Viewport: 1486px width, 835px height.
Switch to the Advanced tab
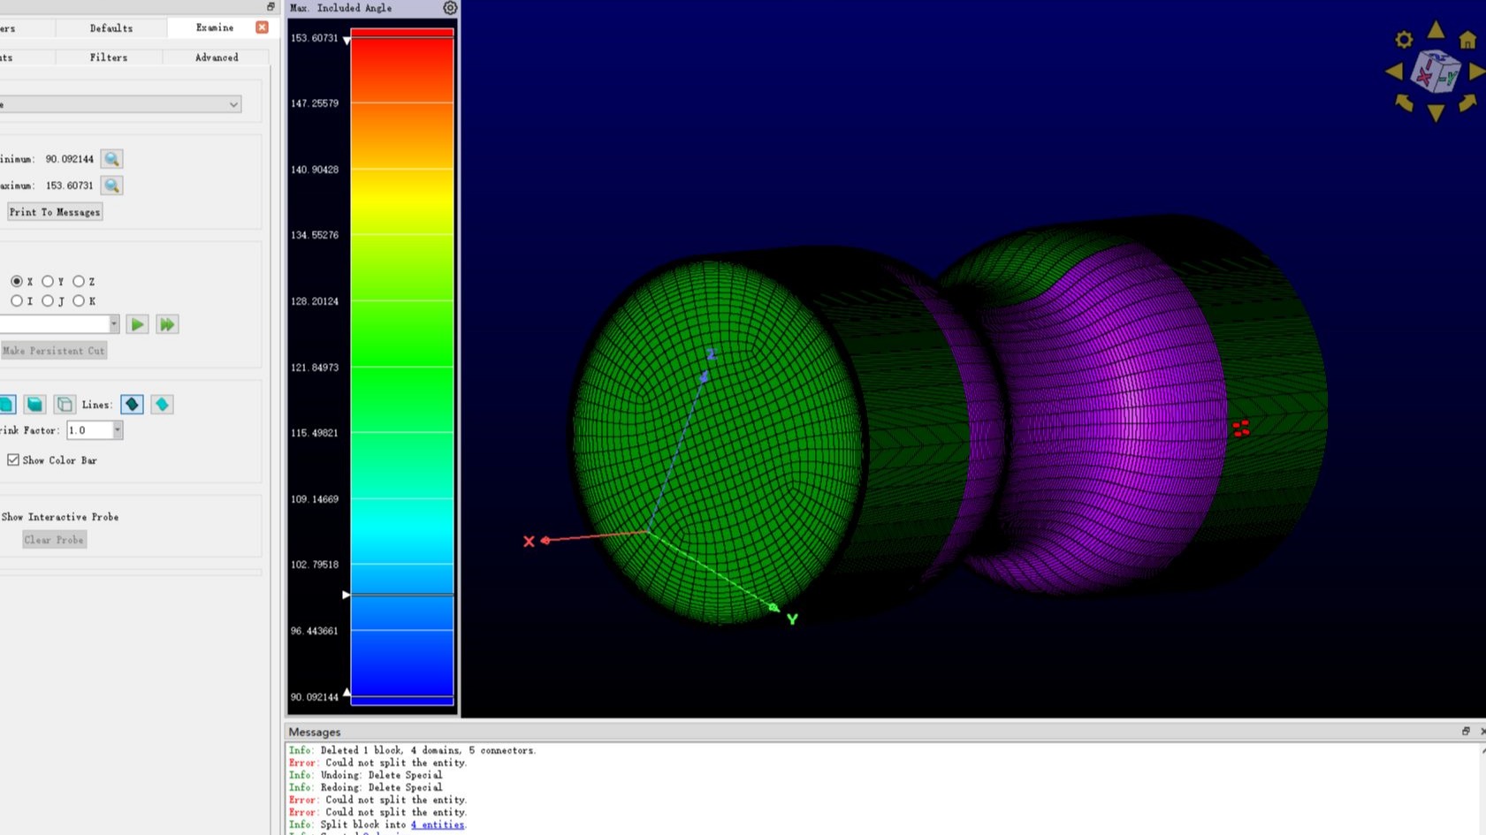217,57
